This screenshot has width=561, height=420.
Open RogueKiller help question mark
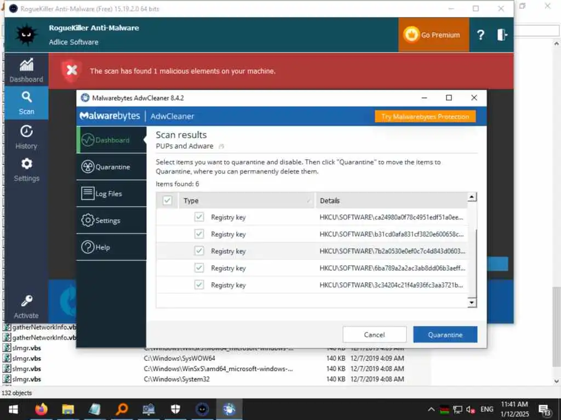coord(480,34)
